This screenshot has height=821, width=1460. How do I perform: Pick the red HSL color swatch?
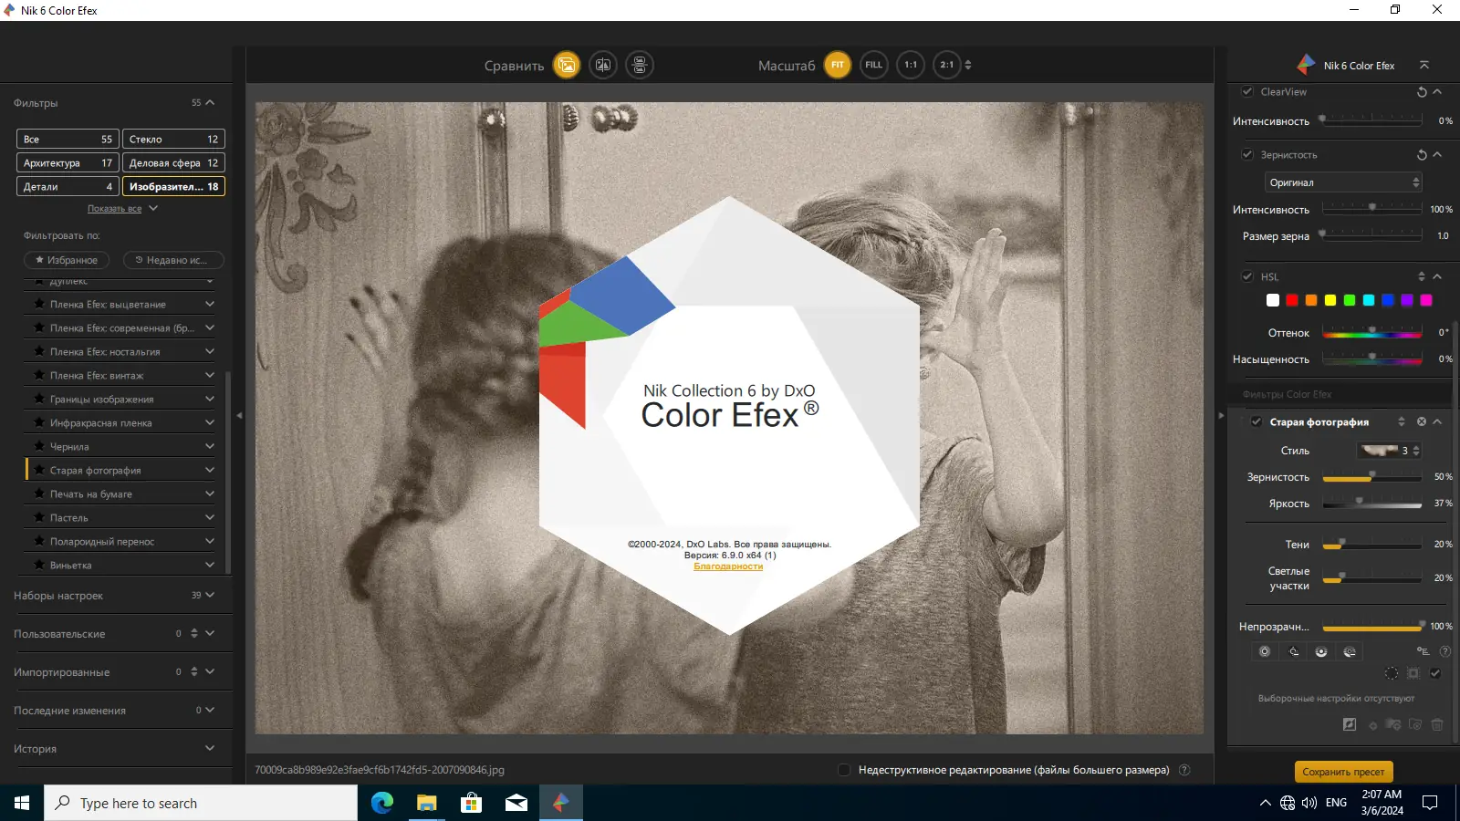[x=1292, y=300]
